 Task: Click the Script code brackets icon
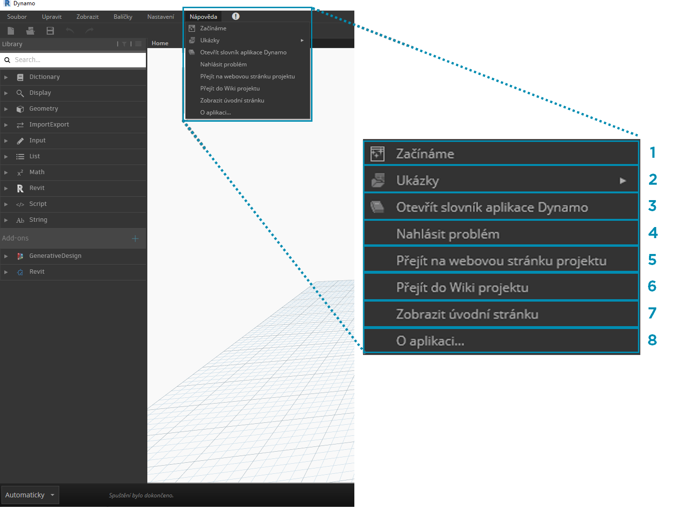tap(20, 204)
